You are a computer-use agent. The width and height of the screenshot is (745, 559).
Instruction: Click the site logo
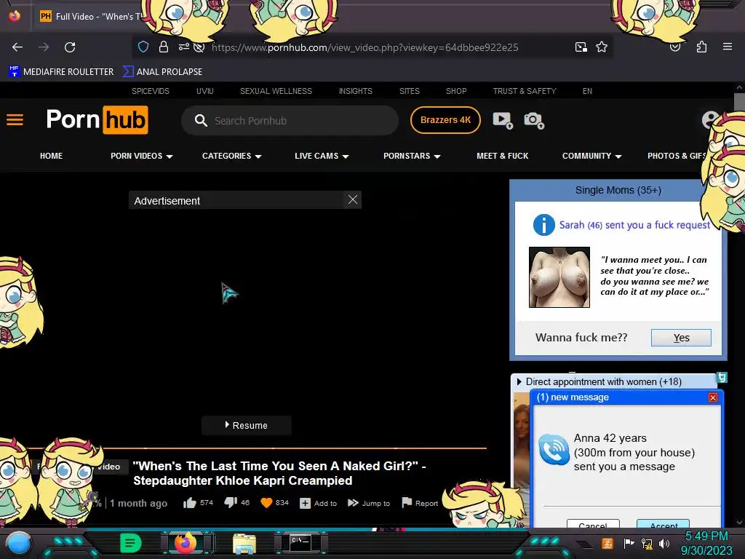tap(97, 120)
